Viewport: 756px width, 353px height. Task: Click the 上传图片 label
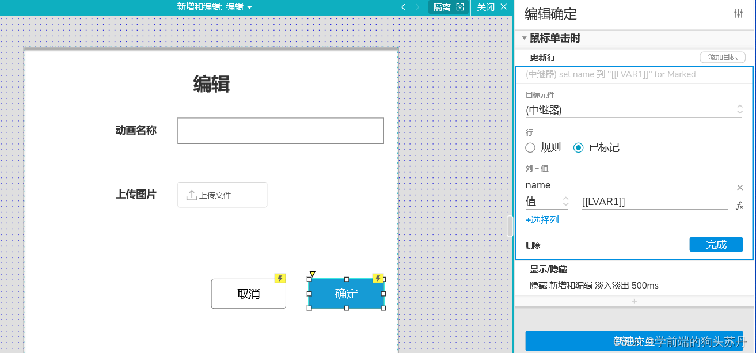point(136,194)
